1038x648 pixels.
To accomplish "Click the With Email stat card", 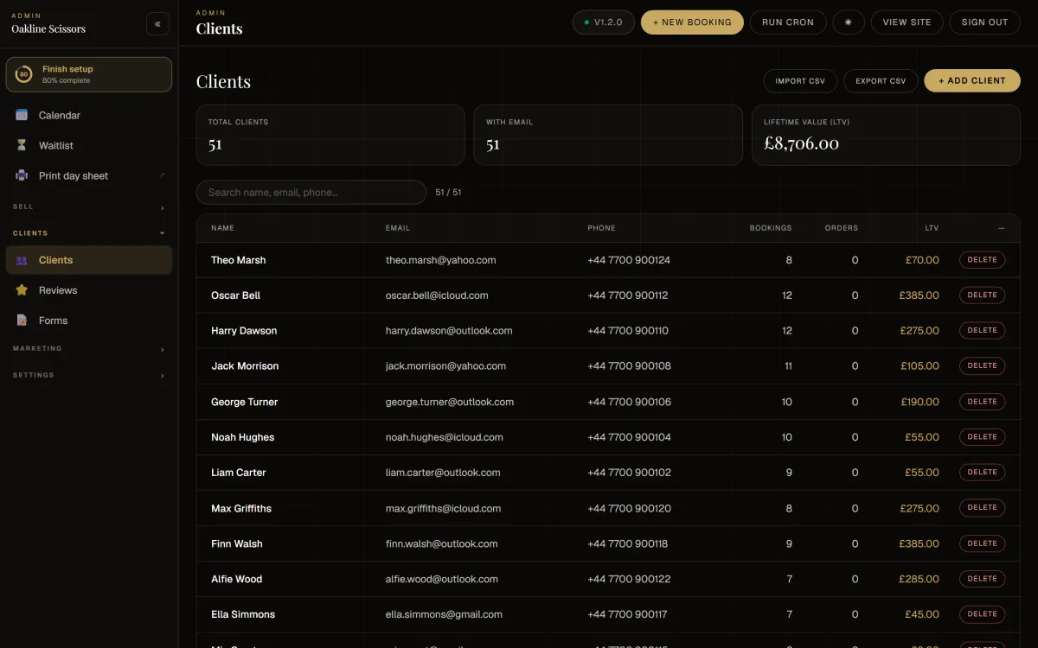I will click(x=608, y=135).
